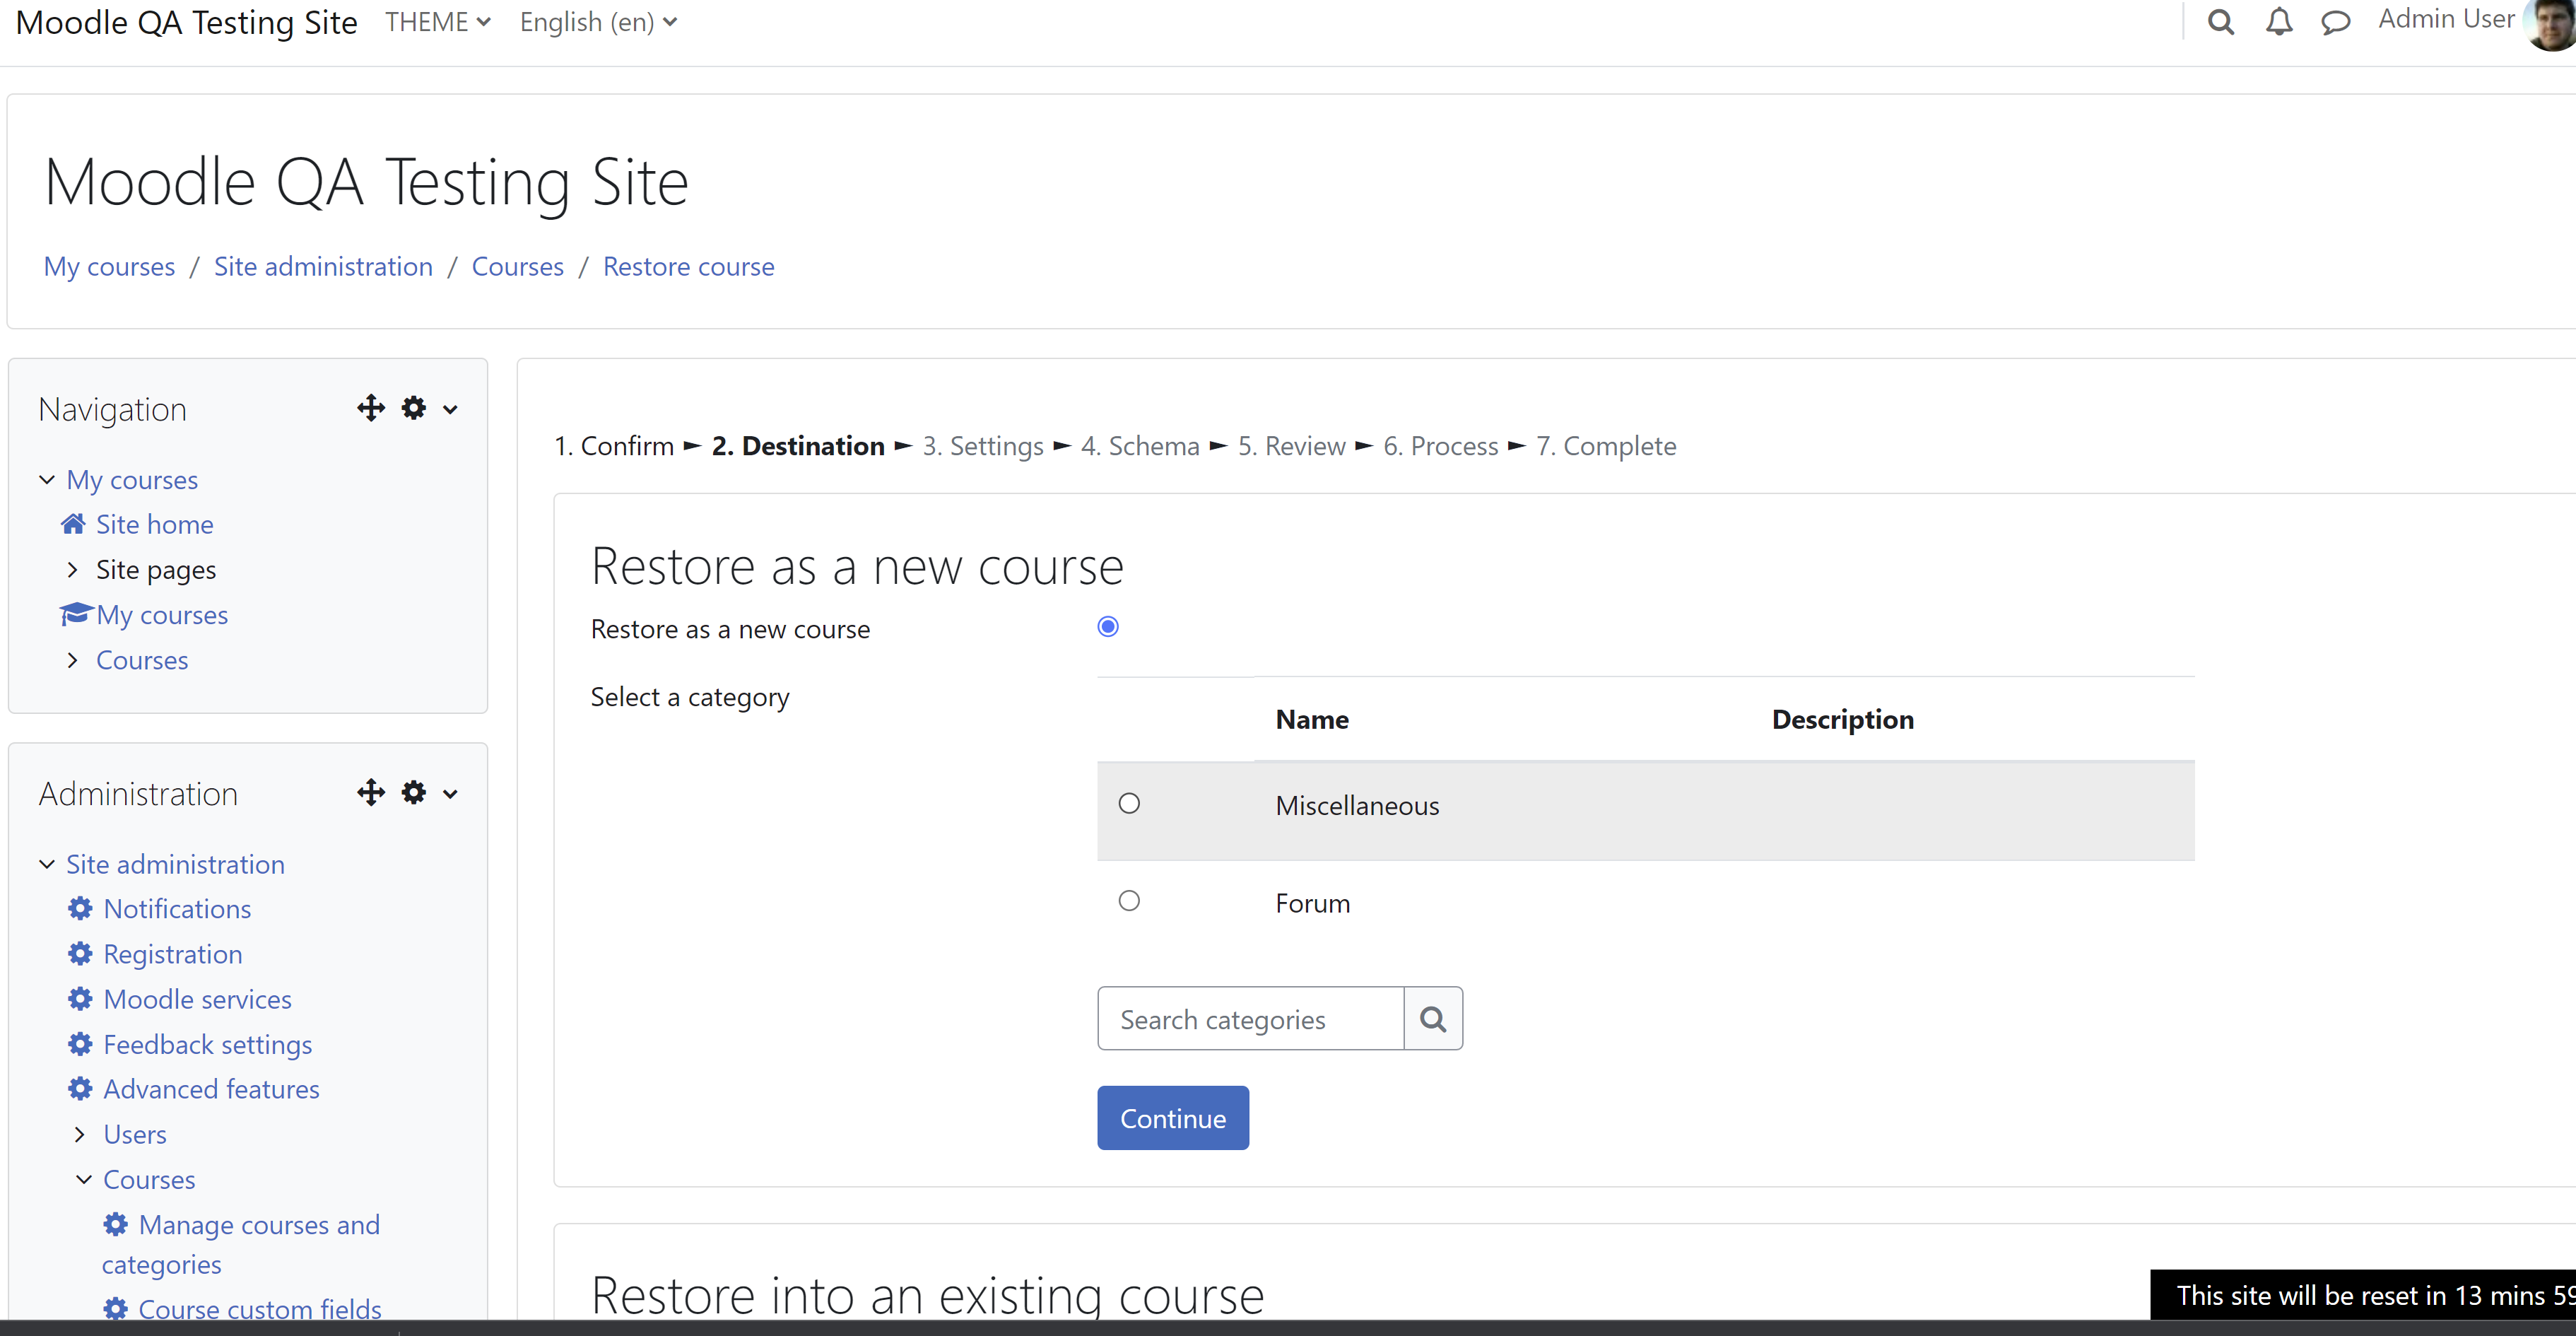Open the search icon in top bar
This screenshot has height=1336, width=2576.
2221,22
